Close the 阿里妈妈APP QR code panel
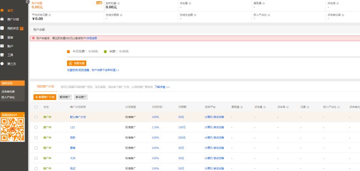This screenshot has width=360, height=171. pyautogui.click(x=24, y=115)
